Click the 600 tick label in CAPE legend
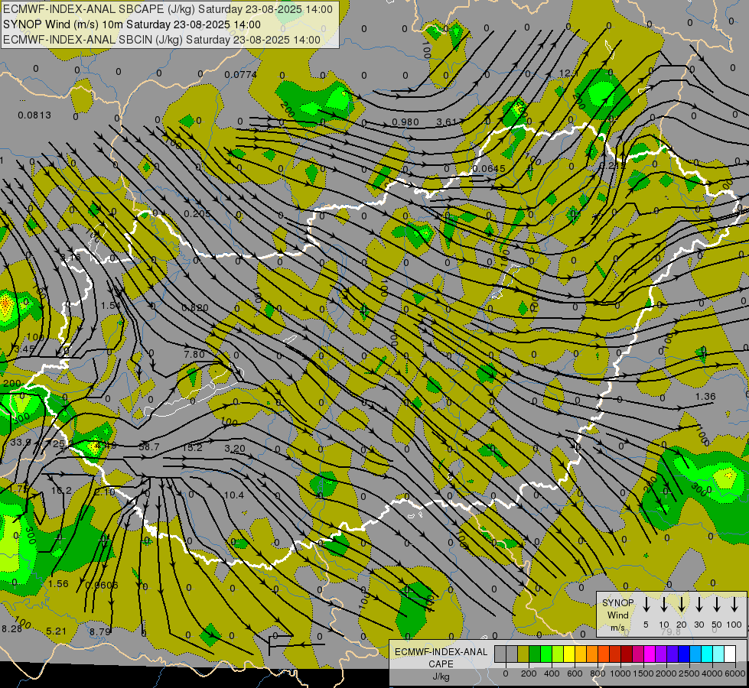 click(x=575, y=673)
